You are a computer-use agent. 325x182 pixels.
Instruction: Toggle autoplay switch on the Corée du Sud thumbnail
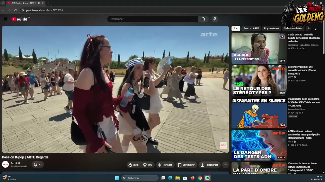282,37
